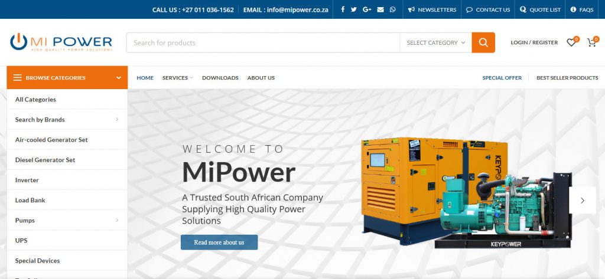The image size is (605, 279).
Task: Advance slider with next arrow
Action: 583,201
